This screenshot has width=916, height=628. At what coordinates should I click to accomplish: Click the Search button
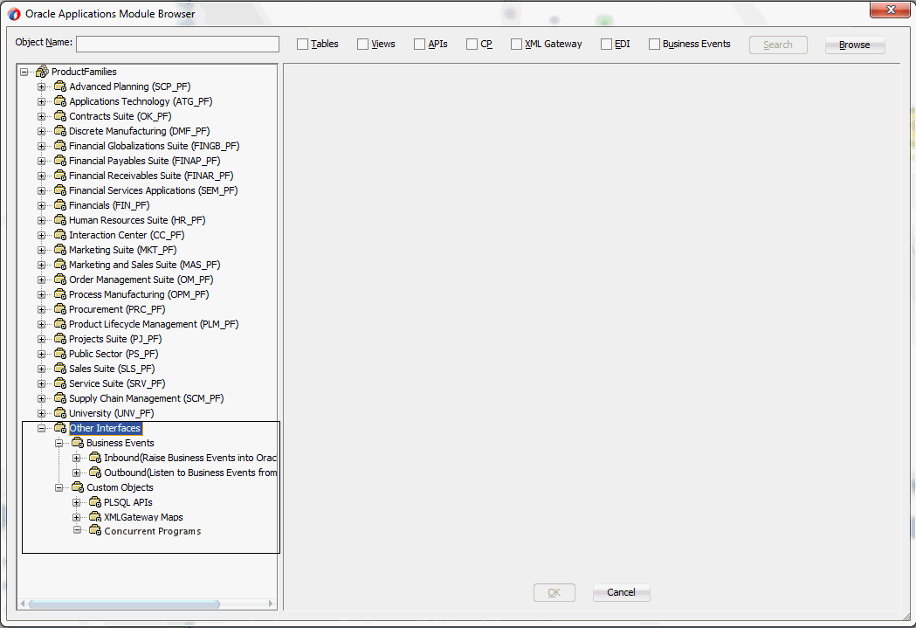coord(778,45)
